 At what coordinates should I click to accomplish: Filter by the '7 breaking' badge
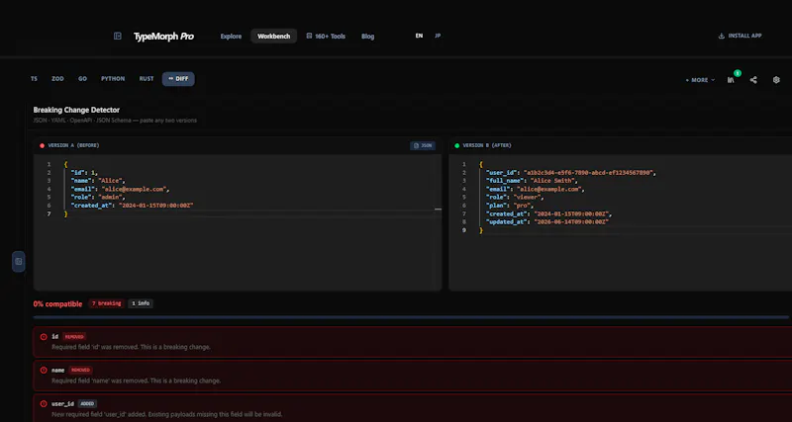click(106, 303)
